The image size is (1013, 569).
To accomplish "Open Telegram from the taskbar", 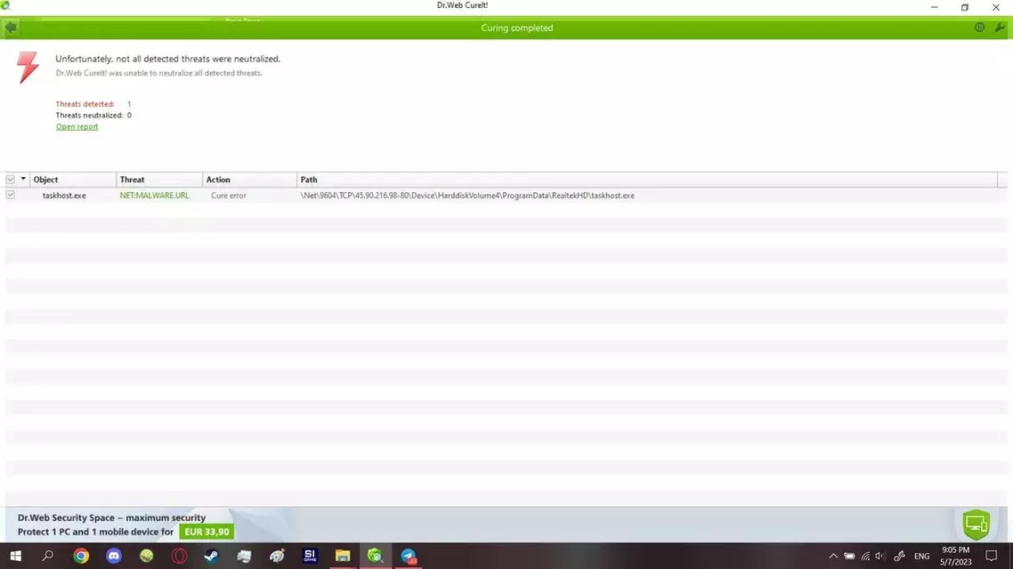I will pyautogui.click(x=409, y=556).
